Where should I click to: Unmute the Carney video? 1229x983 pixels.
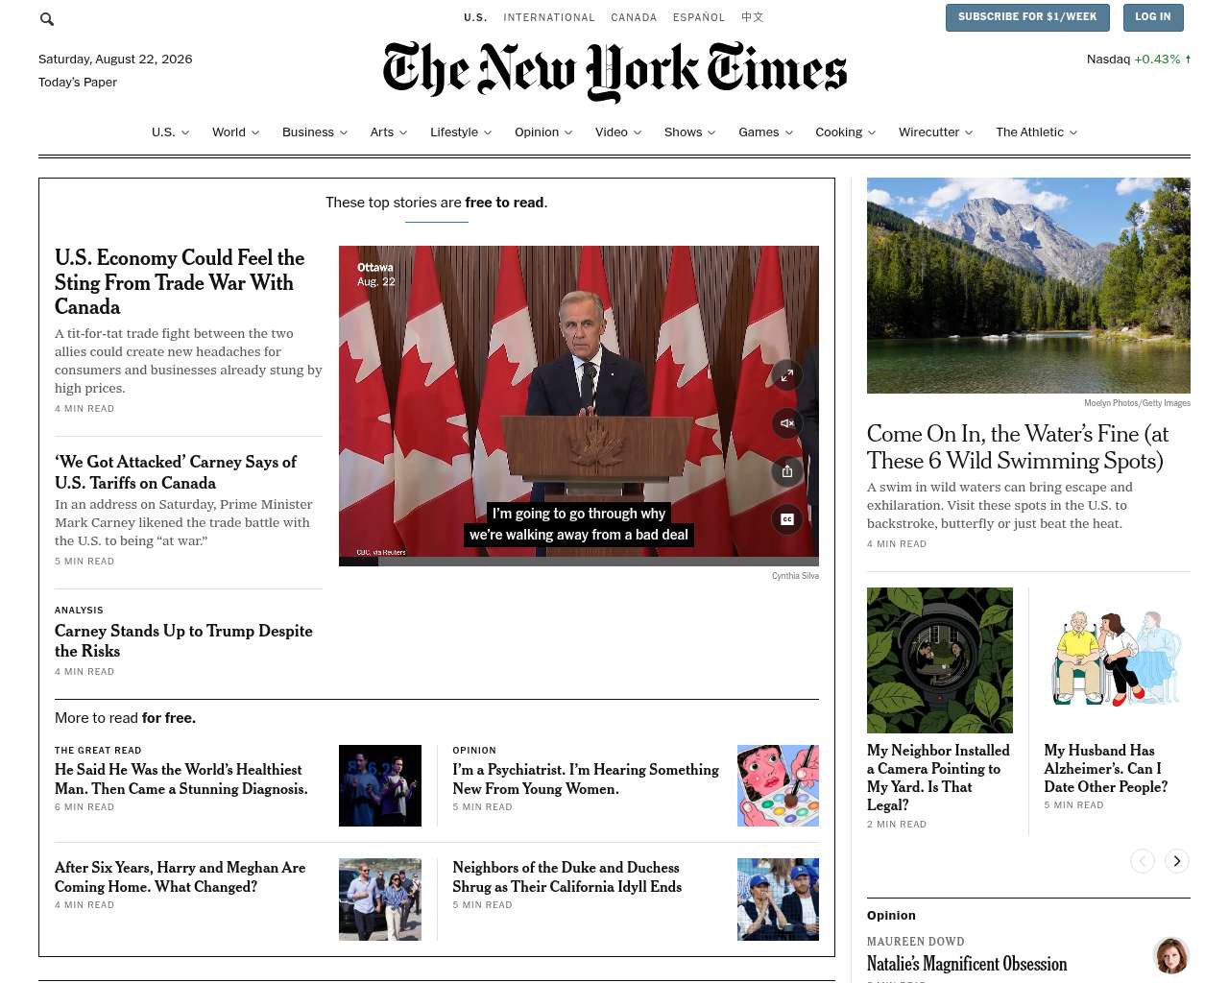click(x=786, y=423)
